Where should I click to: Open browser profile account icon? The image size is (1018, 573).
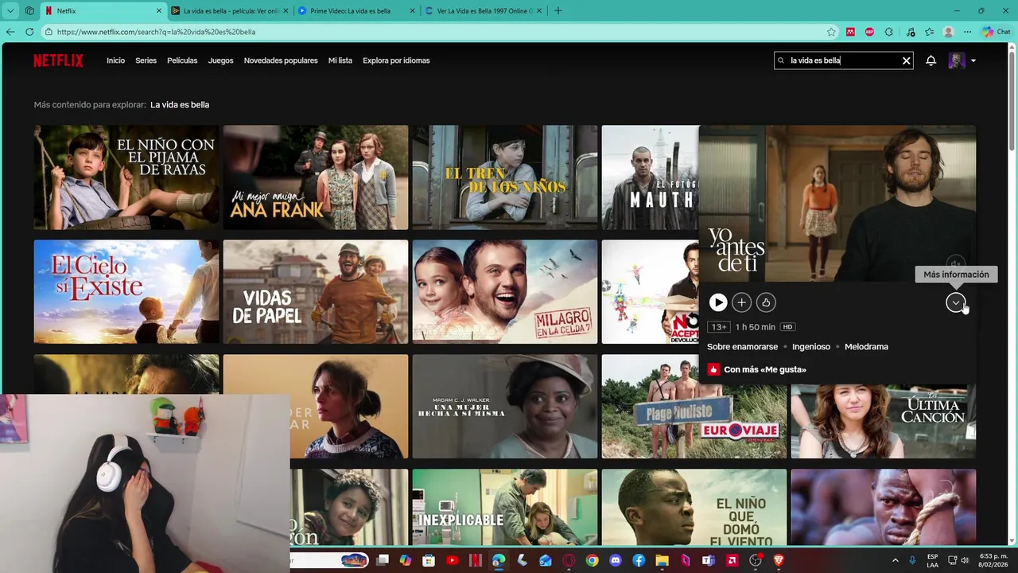tap(948, 32)
